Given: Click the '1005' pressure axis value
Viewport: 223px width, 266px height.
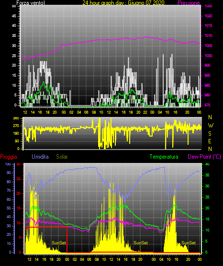Looking at the screenshot, I should coord(208,46).
